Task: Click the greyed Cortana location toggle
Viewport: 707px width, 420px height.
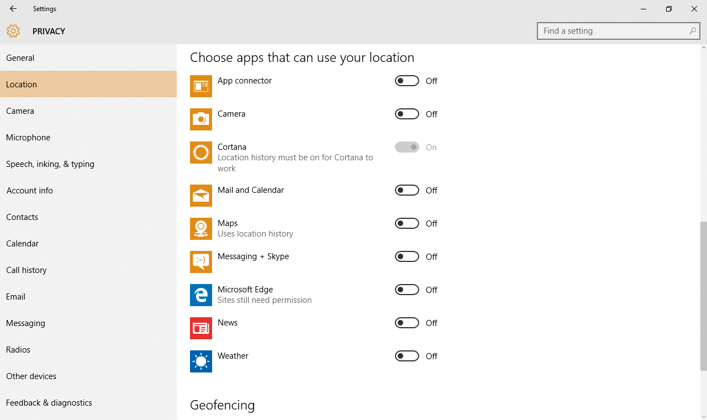Action: coord(407,148)
